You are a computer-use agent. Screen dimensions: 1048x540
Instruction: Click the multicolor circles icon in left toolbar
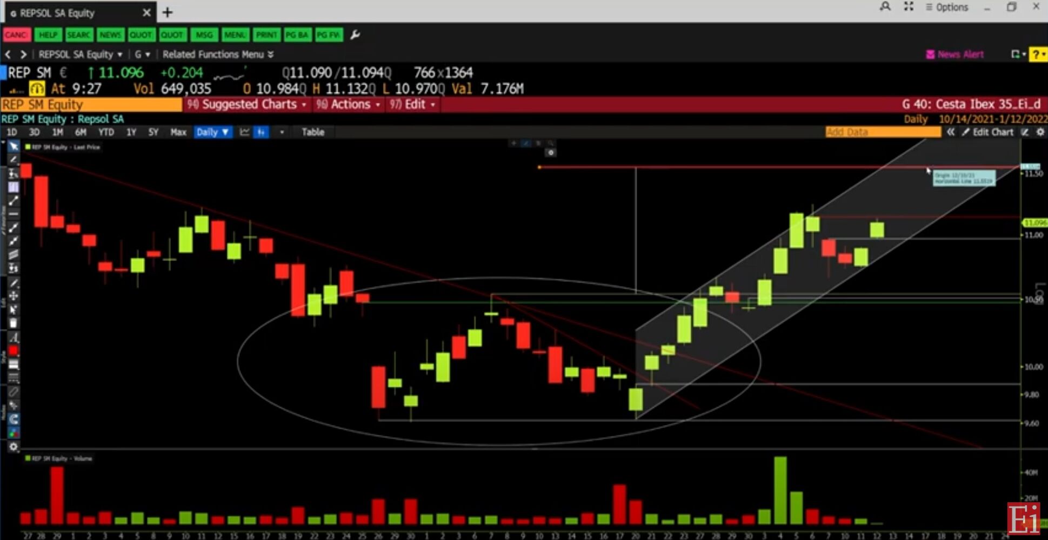(14, 433)
